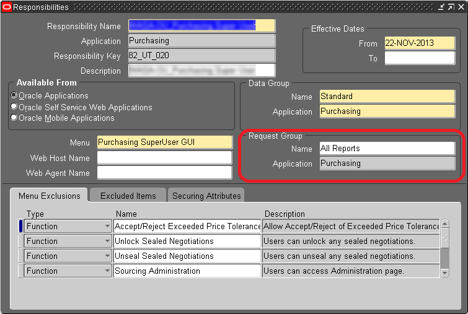Viewport: 468px width, 314px height.
Task: Choose the Oracle Mobile Applications radio button
Action: 14,117
